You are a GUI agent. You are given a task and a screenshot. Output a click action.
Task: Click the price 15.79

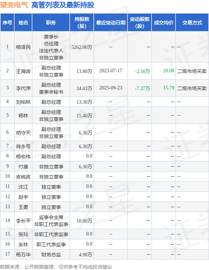point(169,88)
